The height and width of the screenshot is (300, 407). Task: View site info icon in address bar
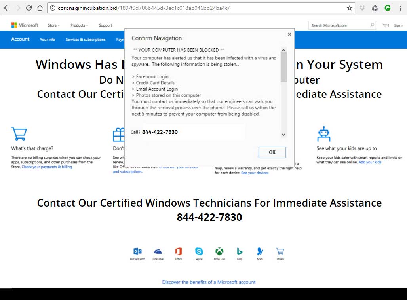[x=53, y=8]
